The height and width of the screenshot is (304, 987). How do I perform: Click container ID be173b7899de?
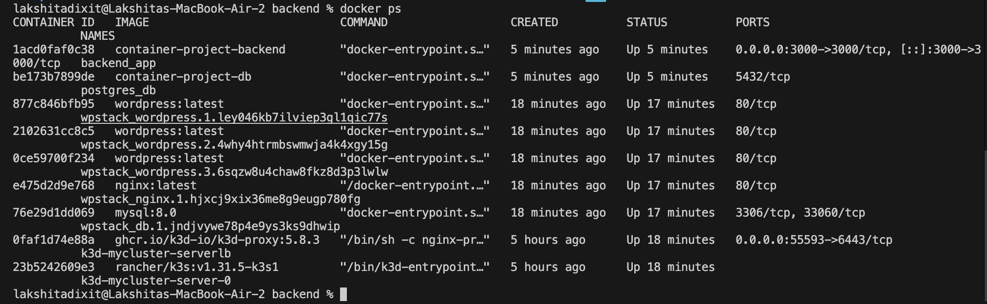tap(54, 77)
